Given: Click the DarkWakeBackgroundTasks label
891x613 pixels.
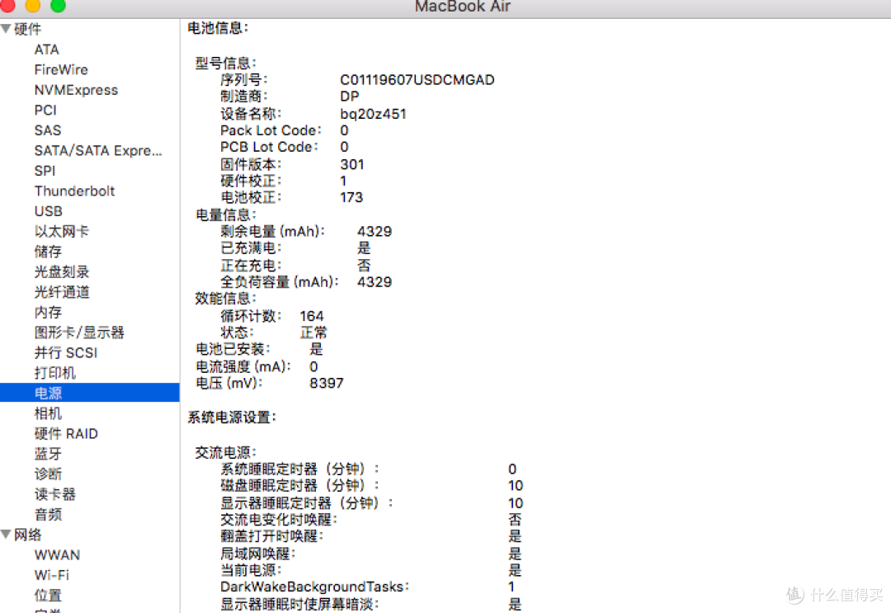Looking at the screenshot, I should 314,587.
